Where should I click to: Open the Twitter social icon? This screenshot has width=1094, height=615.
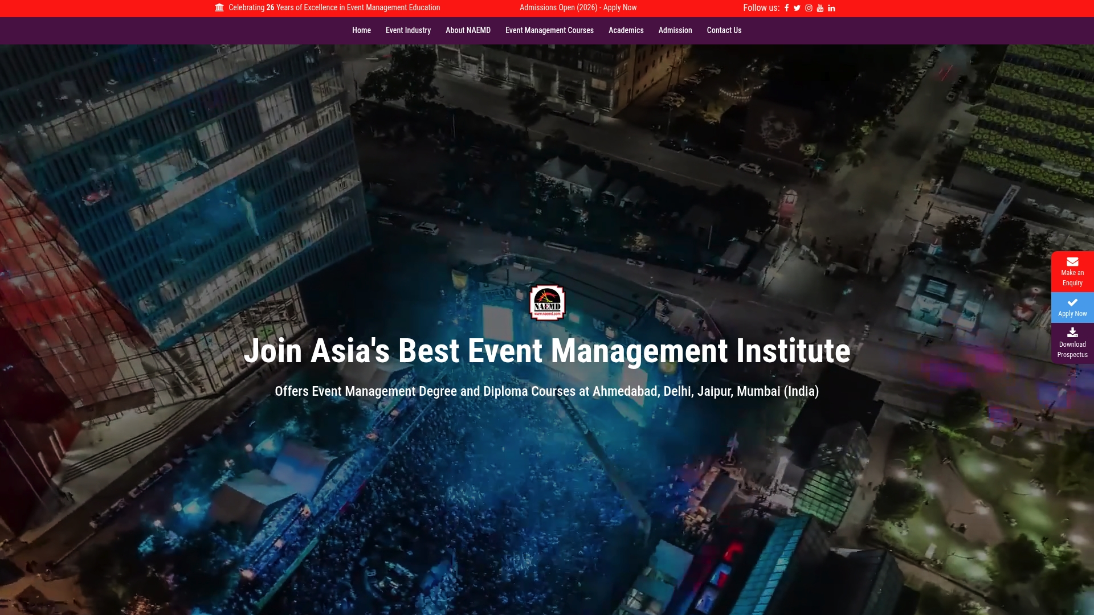[x=797, y=8]
